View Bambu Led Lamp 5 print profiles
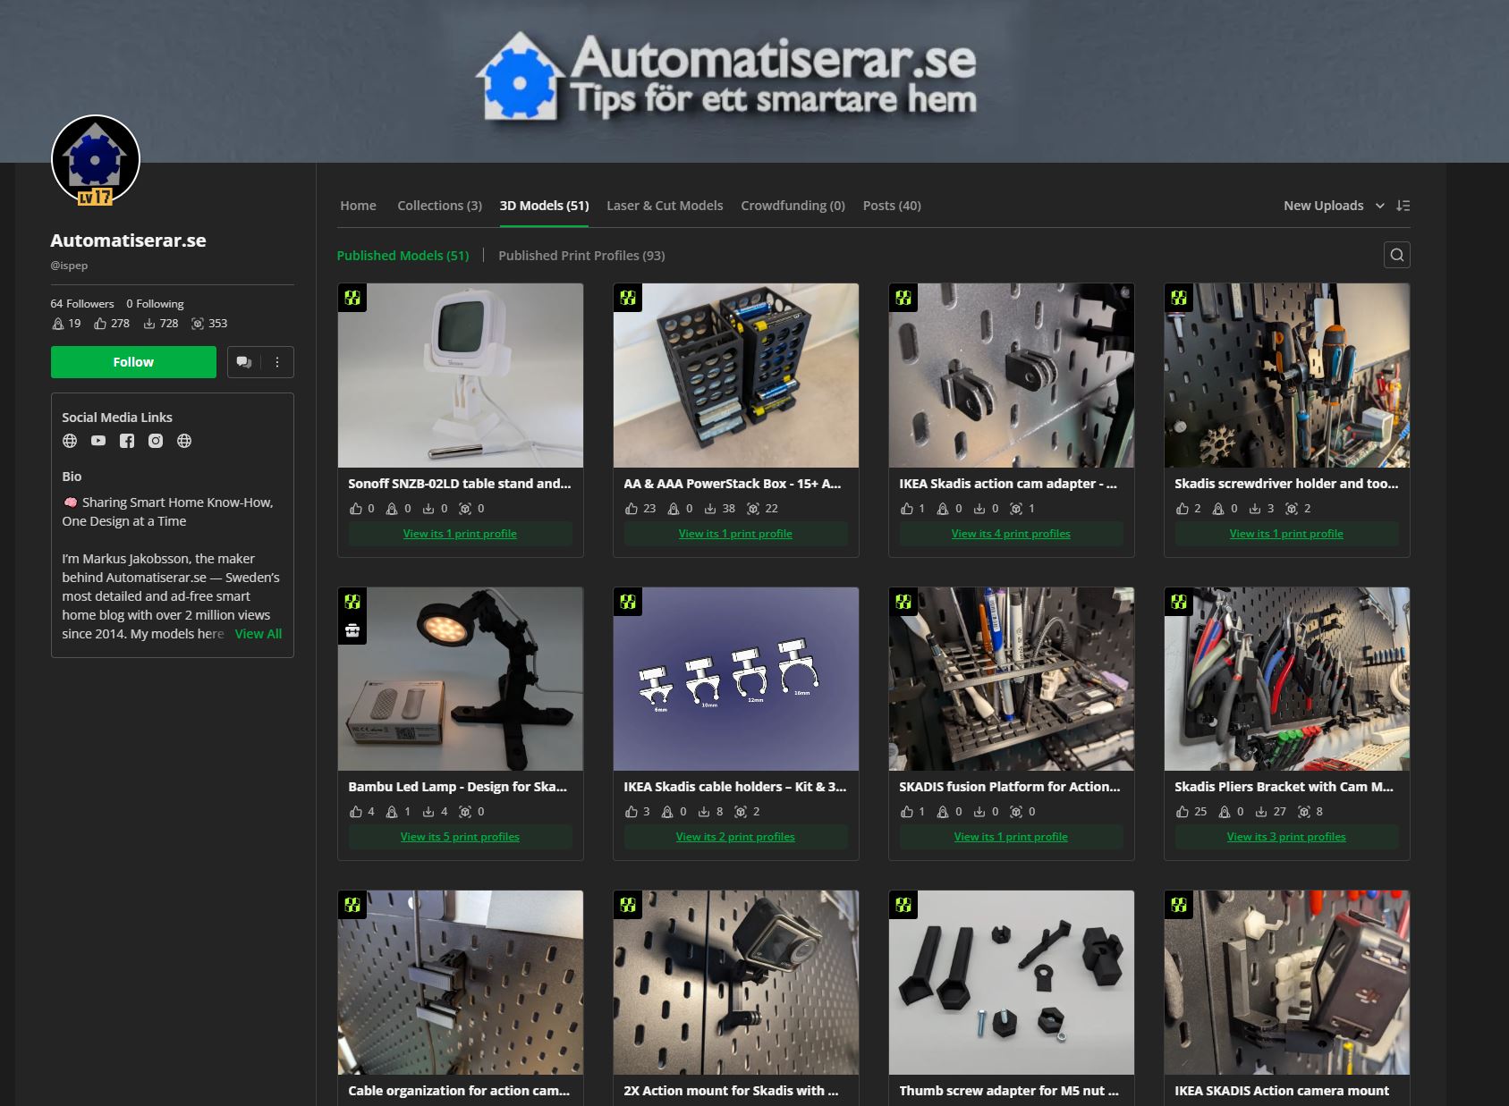The height and width of the screenshot is (1106, 1509). 460,837
